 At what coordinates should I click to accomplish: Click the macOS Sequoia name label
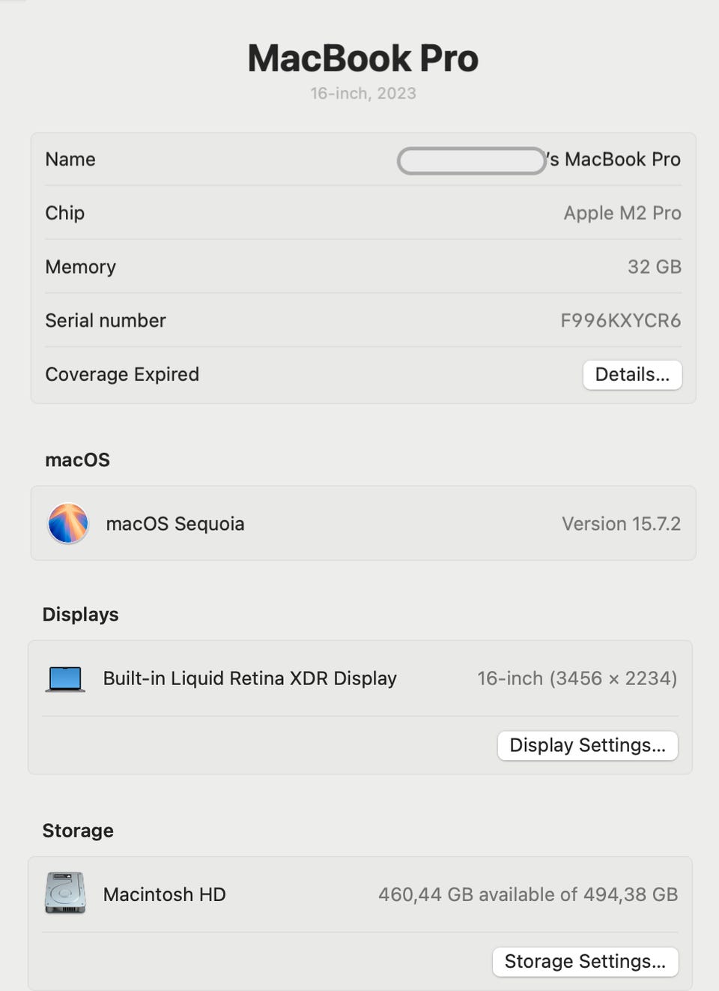[x=175, y=524]
